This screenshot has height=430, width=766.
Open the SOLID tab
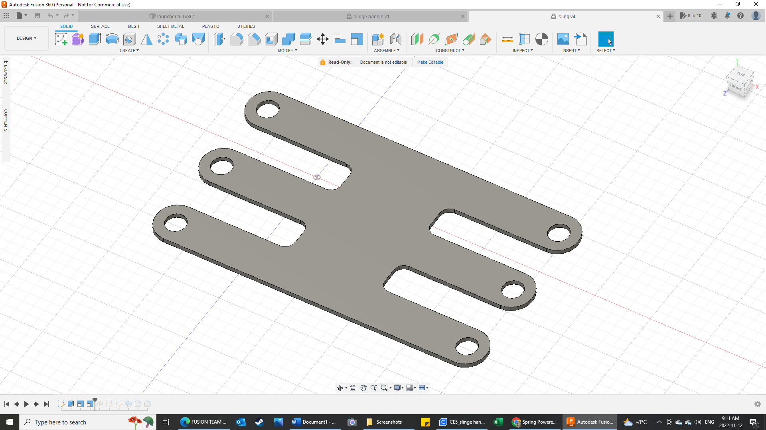pos(66,26)
